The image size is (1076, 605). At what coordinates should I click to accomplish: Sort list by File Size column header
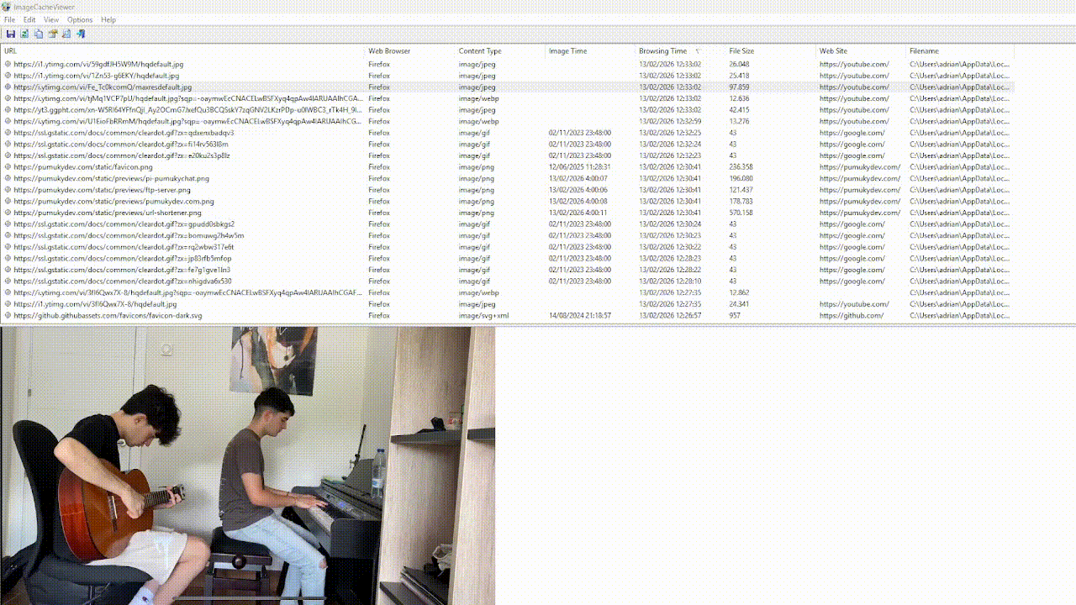pos(741,51)
